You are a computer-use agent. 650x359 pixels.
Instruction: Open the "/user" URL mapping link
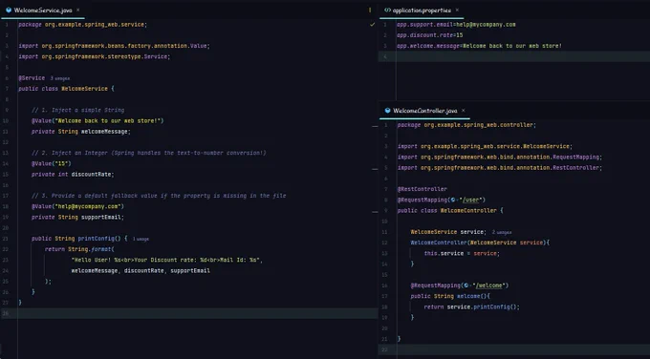tap(472, 200)
